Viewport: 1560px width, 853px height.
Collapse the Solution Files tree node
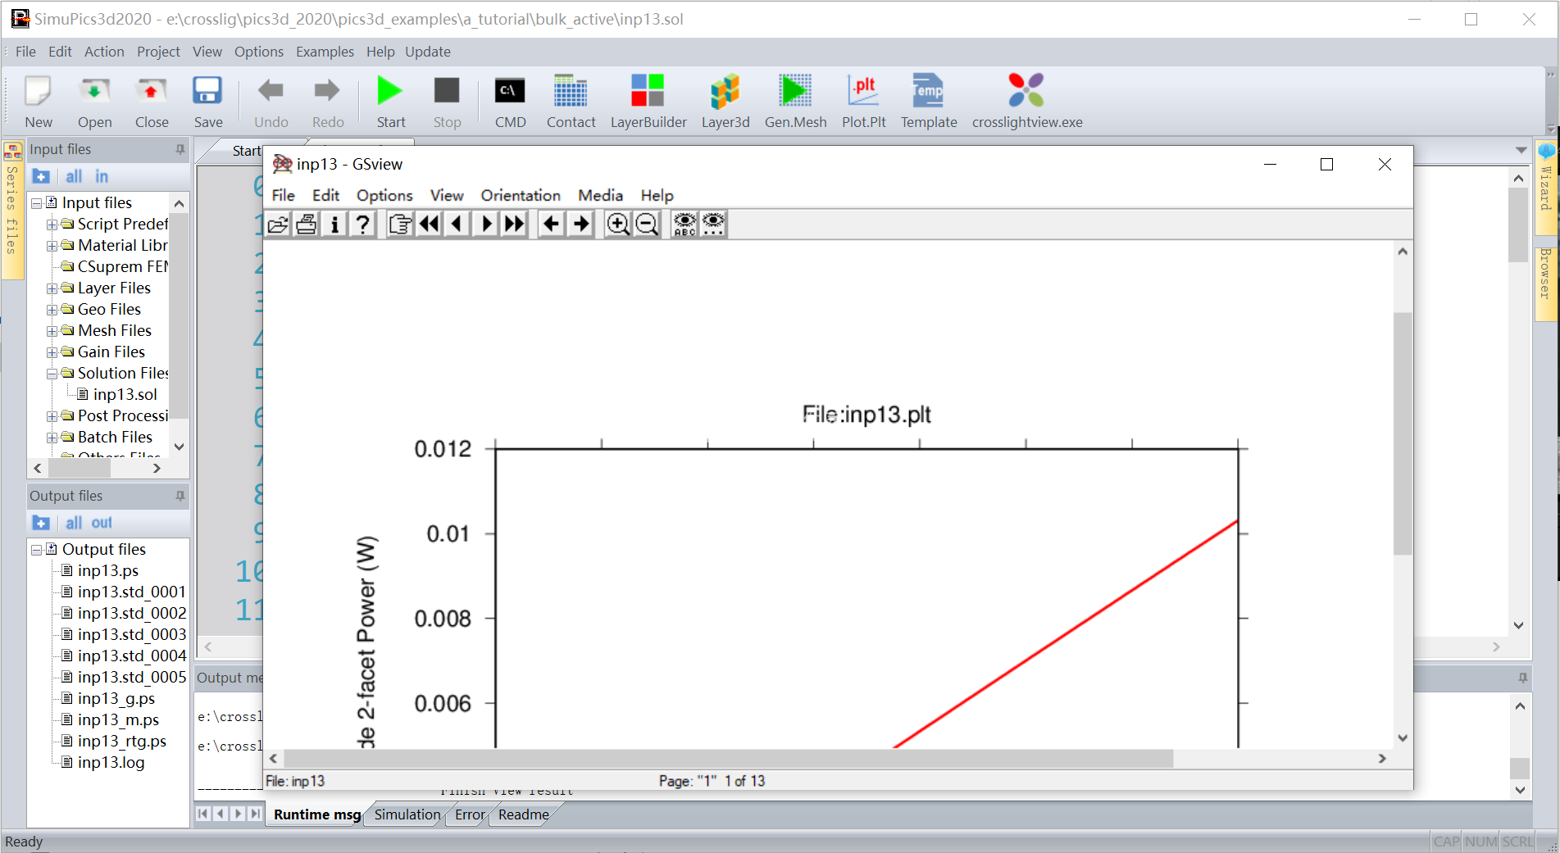click(x=52, y=374)
